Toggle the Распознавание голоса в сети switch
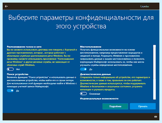 coord(10,69)
